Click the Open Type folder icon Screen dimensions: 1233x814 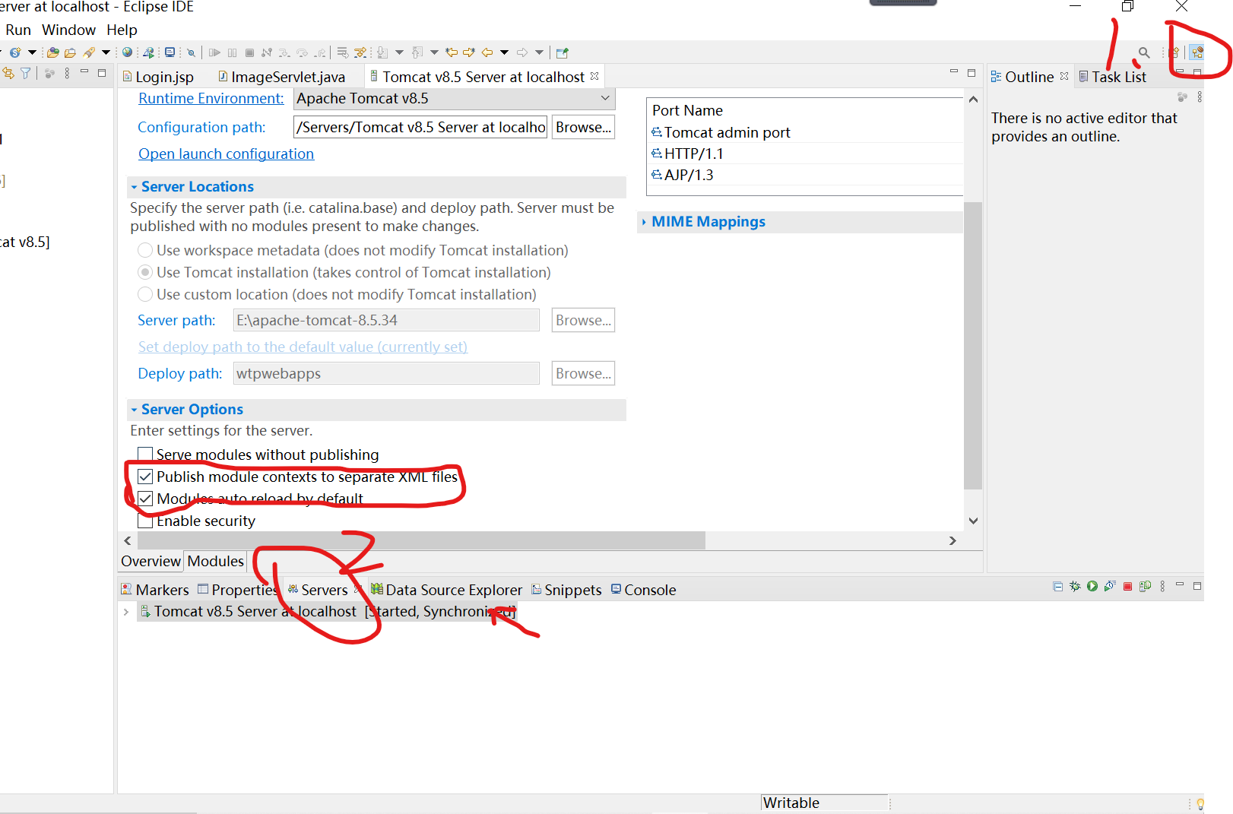coord(52,52)
